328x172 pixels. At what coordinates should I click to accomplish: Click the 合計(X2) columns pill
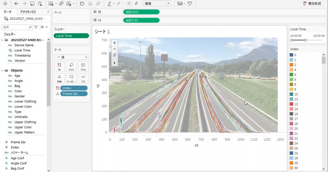coord(141,12)
